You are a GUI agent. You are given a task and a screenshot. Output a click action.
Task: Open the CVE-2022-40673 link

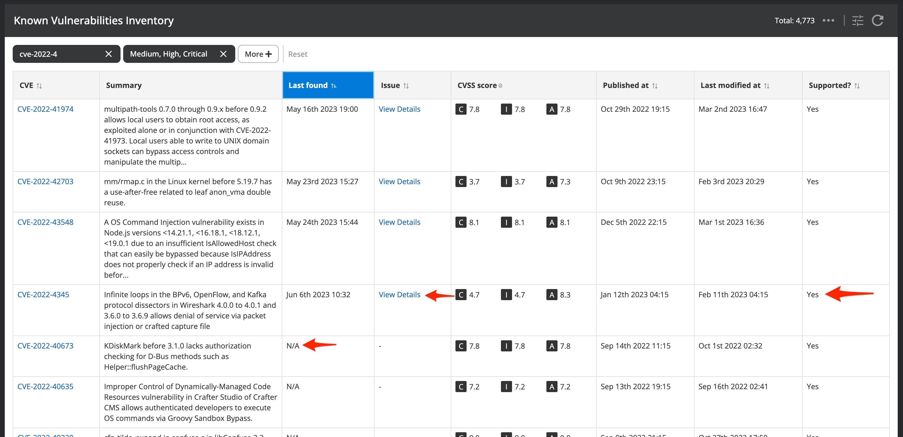point(45,346)
